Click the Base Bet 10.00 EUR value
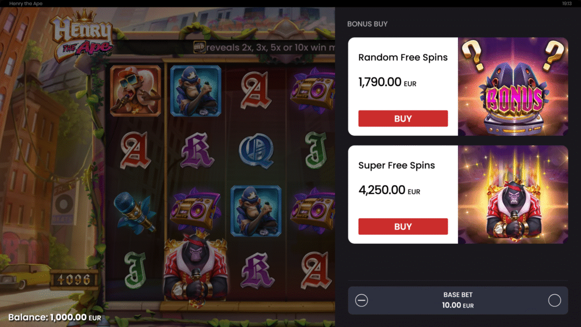The width and height of the screenshot is (581, 327). point(458,305)
